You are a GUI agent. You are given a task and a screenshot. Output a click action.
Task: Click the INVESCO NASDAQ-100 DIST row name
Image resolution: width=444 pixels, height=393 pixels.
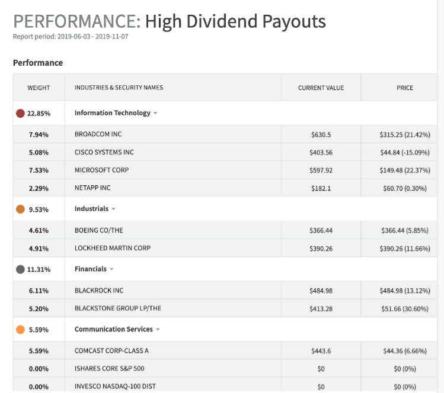115,386
